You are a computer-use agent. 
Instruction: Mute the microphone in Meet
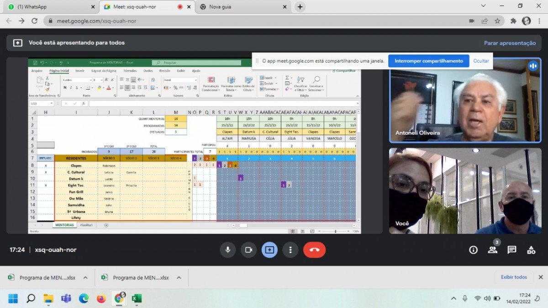(x=227, y=250)
